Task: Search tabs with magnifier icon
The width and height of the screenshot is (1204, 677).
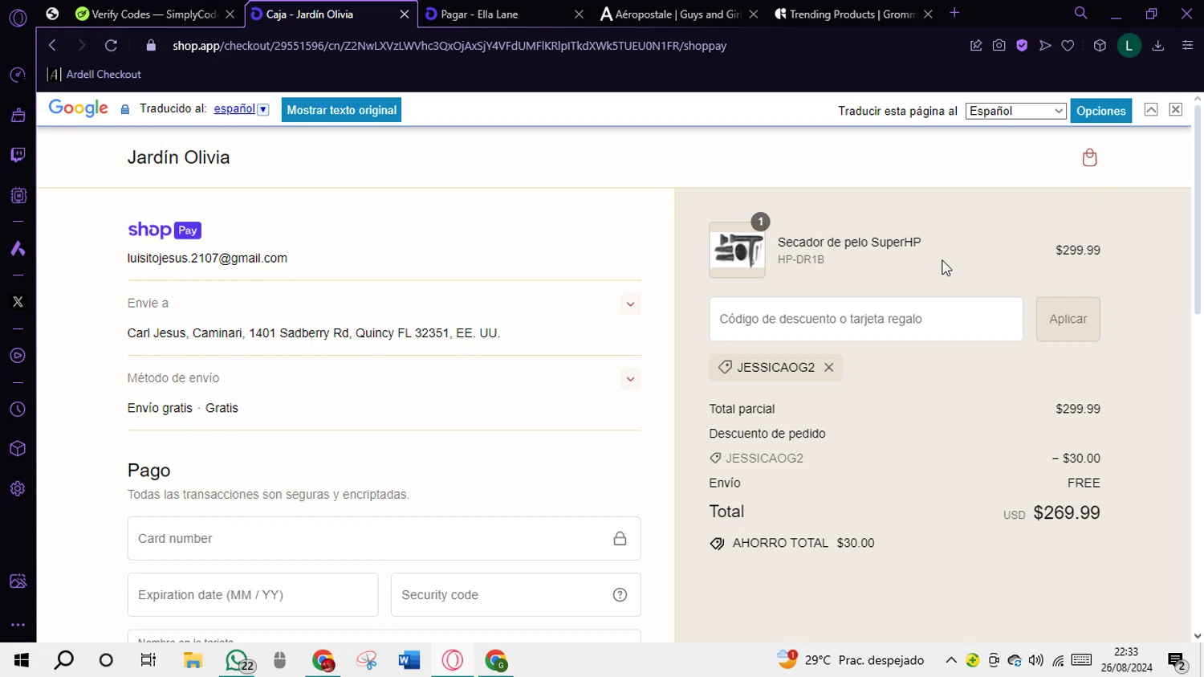Action: pos(1080,14)
